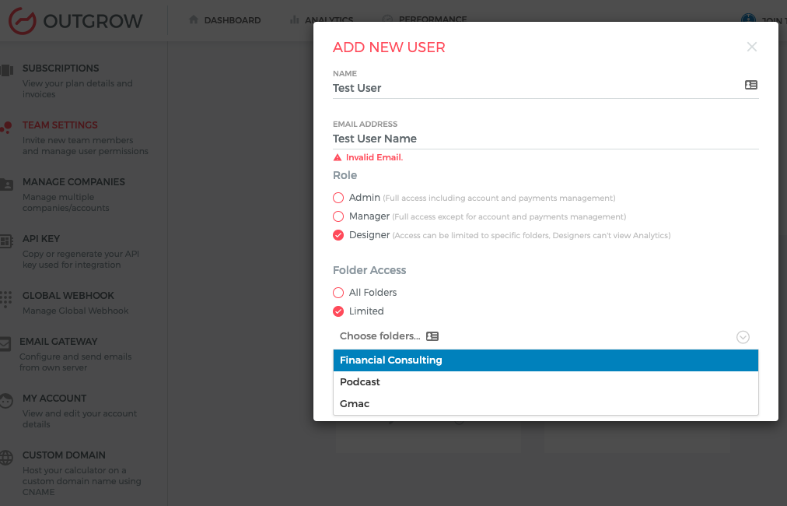Click the Invalid Email warning triangle icon
This screenshot has width=787, height=506.
tap(338, 157)
